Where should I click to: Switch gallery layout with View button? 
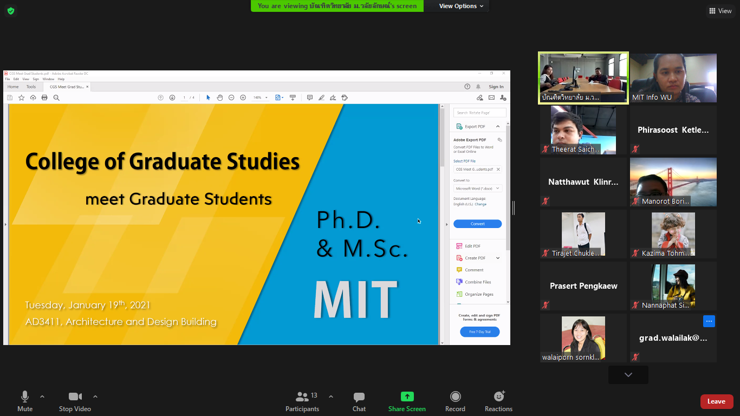tap(720, 11)
